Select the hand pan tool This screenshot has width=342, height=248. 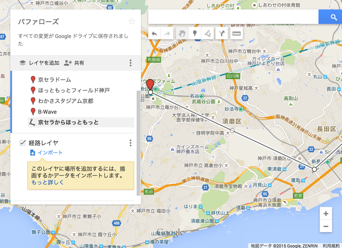(182, 33)
